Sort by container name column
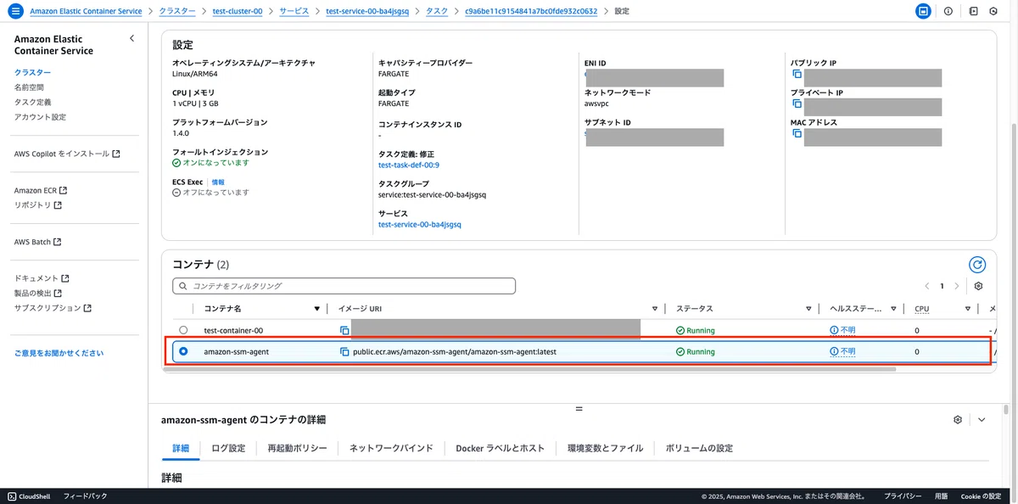 tap(317, 309)
